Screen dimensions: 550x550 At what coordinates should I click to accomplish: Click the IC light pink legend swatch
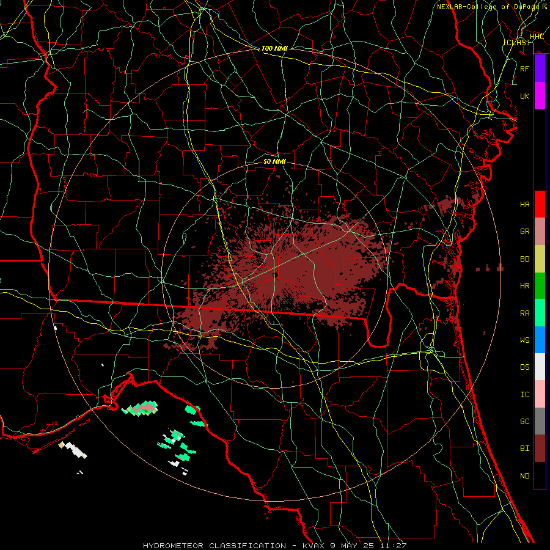coord(540,394)
